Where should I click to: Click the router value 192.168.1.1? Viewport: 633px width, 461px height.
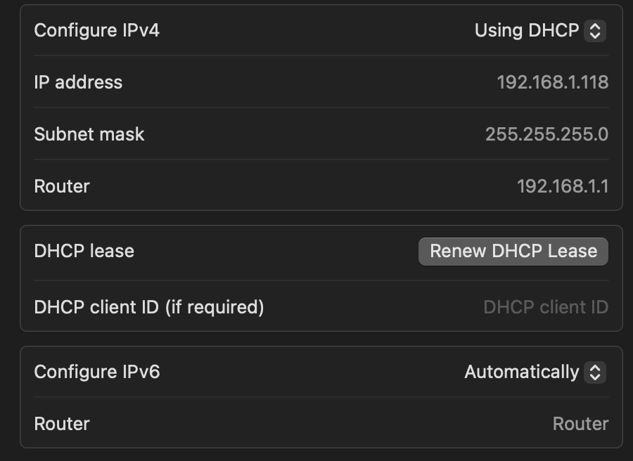pyautogui.click(x=562, y=186)
